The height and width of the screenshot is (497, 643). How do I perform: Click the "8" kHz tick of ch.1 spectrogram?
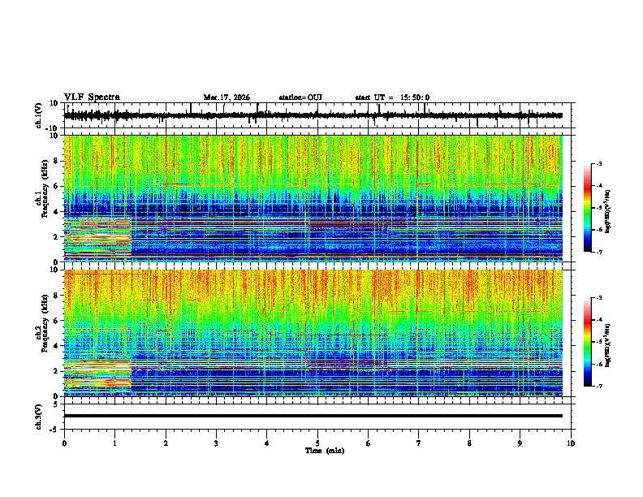point(56,161)
